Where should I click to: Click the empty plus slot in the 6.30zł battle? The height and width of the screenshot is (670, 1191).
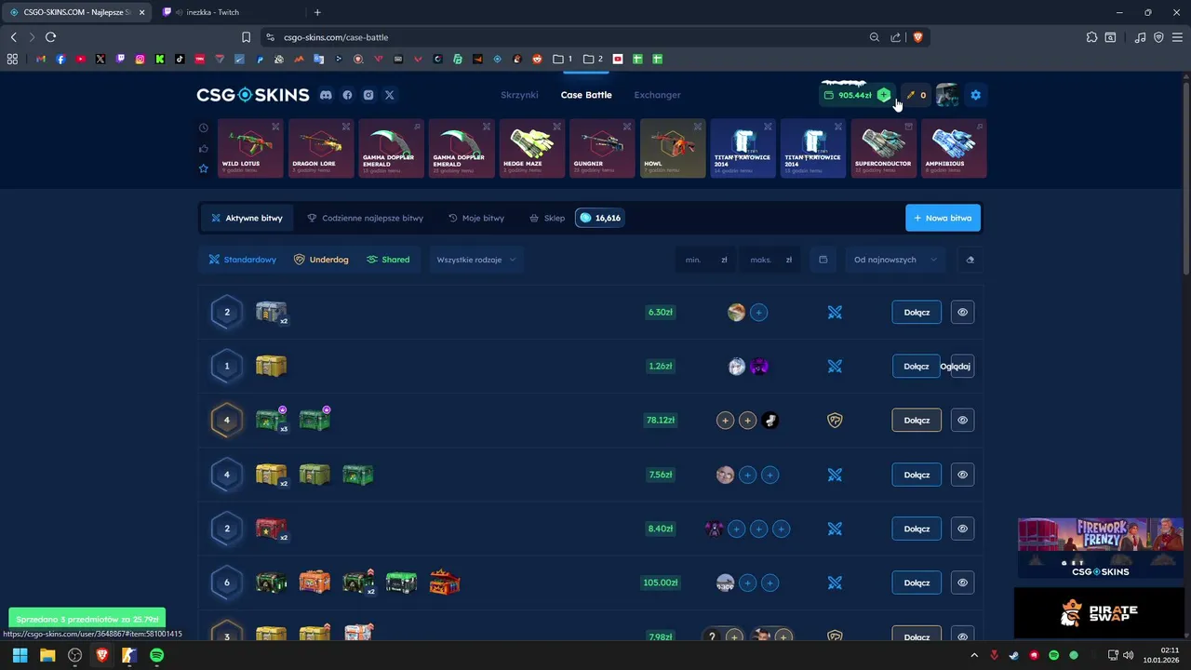coord(758,313)
